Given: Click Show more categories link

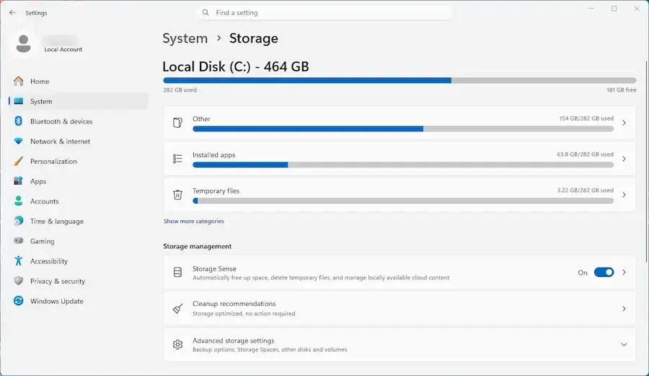Looking at the screenshot, I should point(194,221).
